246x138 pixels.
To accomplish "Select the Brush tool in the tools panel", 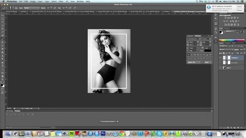I will tap(3, 39).
